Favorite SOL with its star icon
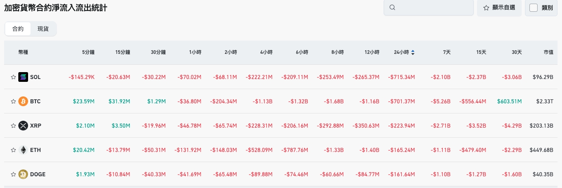The height and width of the screenshot is (188, 562). point(13,77)
